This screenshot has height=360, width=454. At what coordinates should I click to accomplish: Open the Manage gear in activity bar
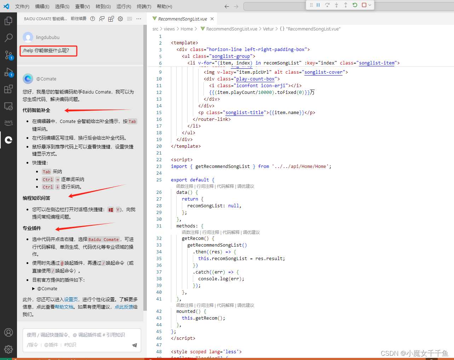pyautogui.click(x=8, y=349)
